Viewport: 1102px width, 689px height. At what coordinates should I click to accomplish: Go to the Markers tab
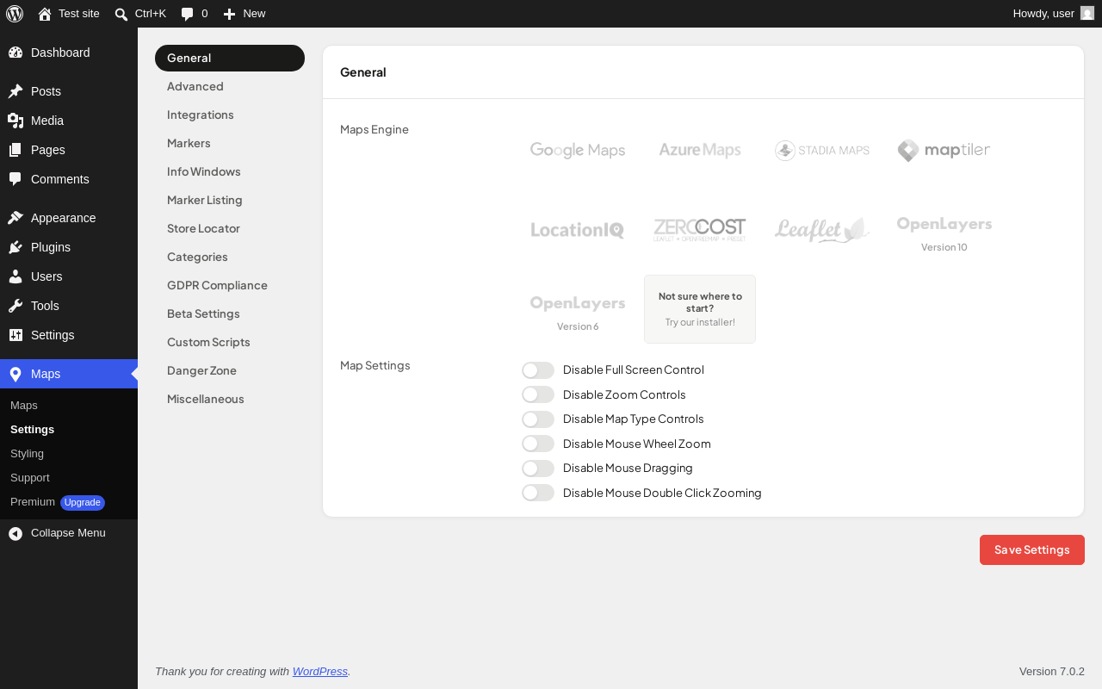(230, 143)
